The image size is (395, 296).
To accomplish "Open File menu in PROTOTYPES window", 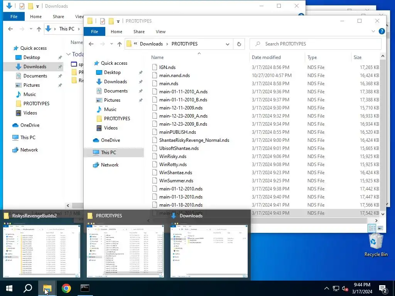I will [95, 32].
